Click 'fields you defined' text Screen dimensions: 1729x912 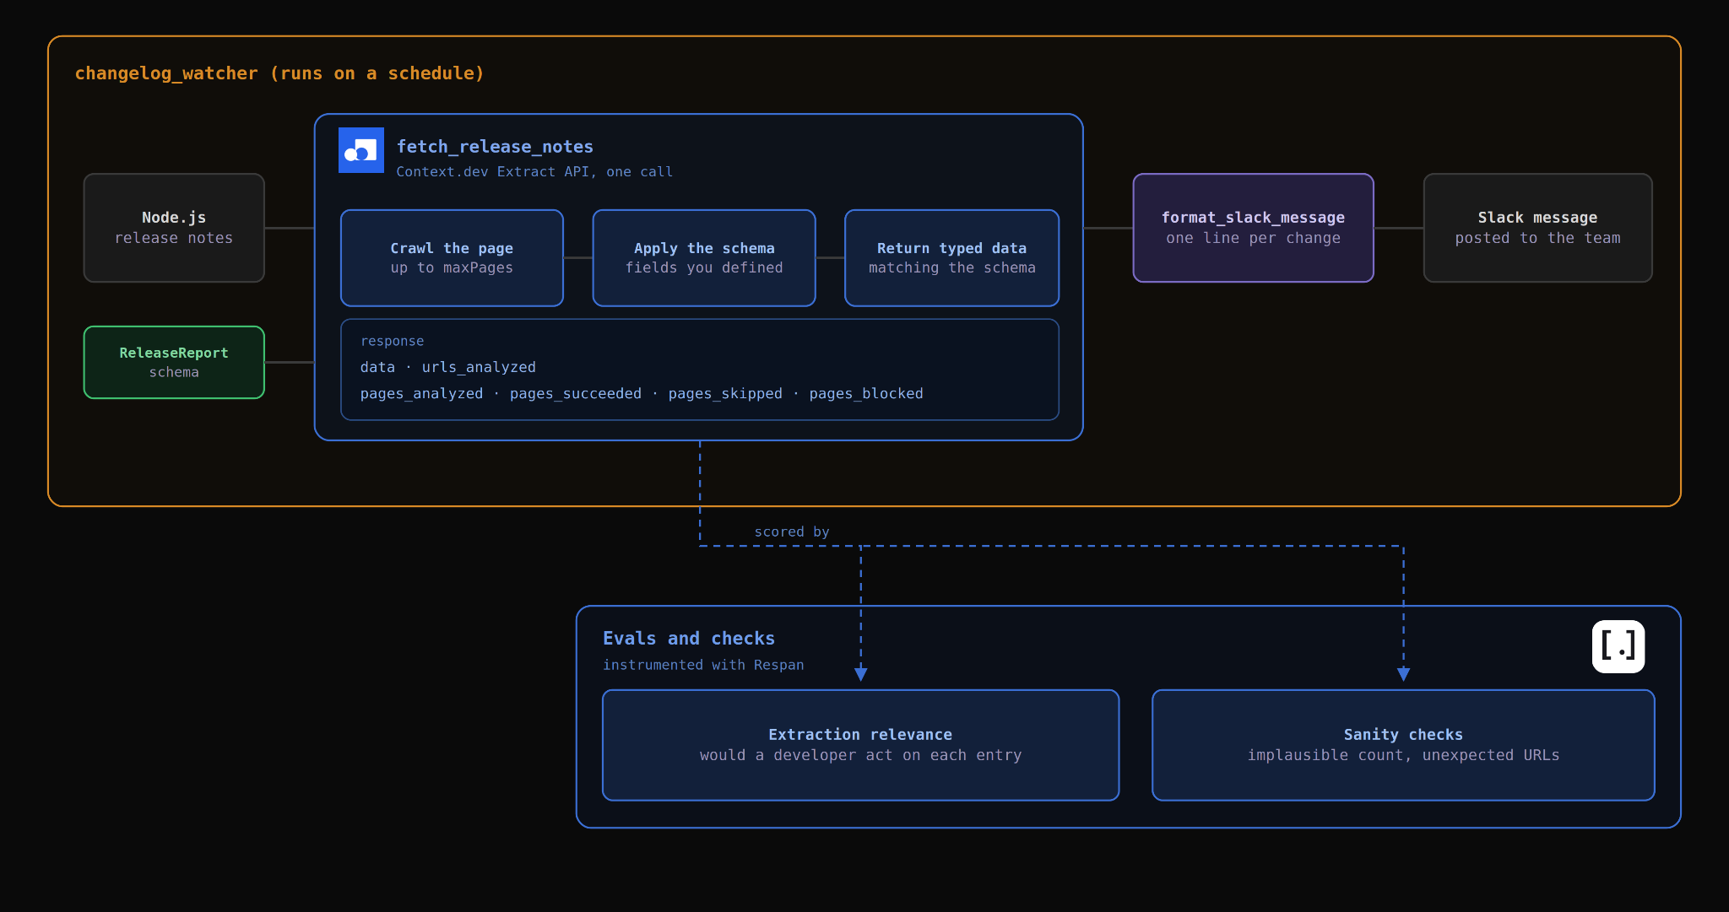point(704,267)
